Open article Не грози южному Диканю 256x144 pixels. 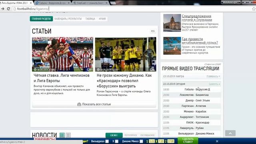pos(124,81)
